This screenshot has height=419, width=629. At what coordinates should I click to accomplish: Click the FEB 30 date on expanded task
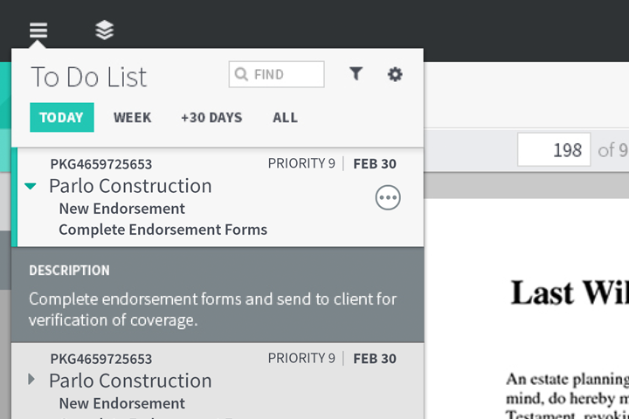point(374,163)
